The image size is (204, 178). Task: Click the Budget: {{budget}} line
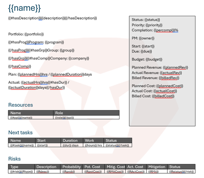click(x=147, y=59)
